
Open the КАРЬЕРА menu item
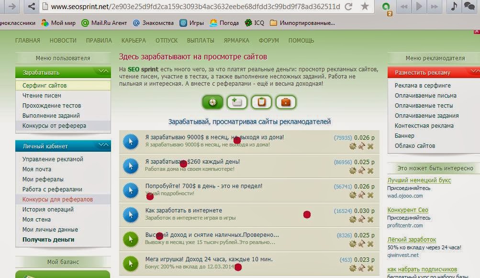click(x=134, y=40)
